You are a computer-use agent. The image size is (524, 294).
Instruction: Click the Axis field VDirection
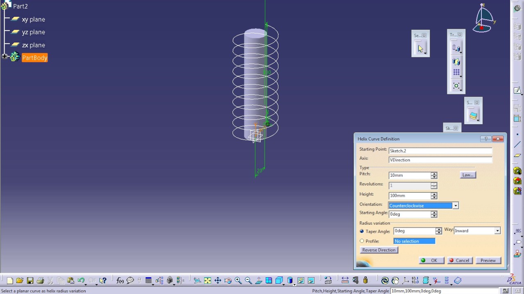440,160
